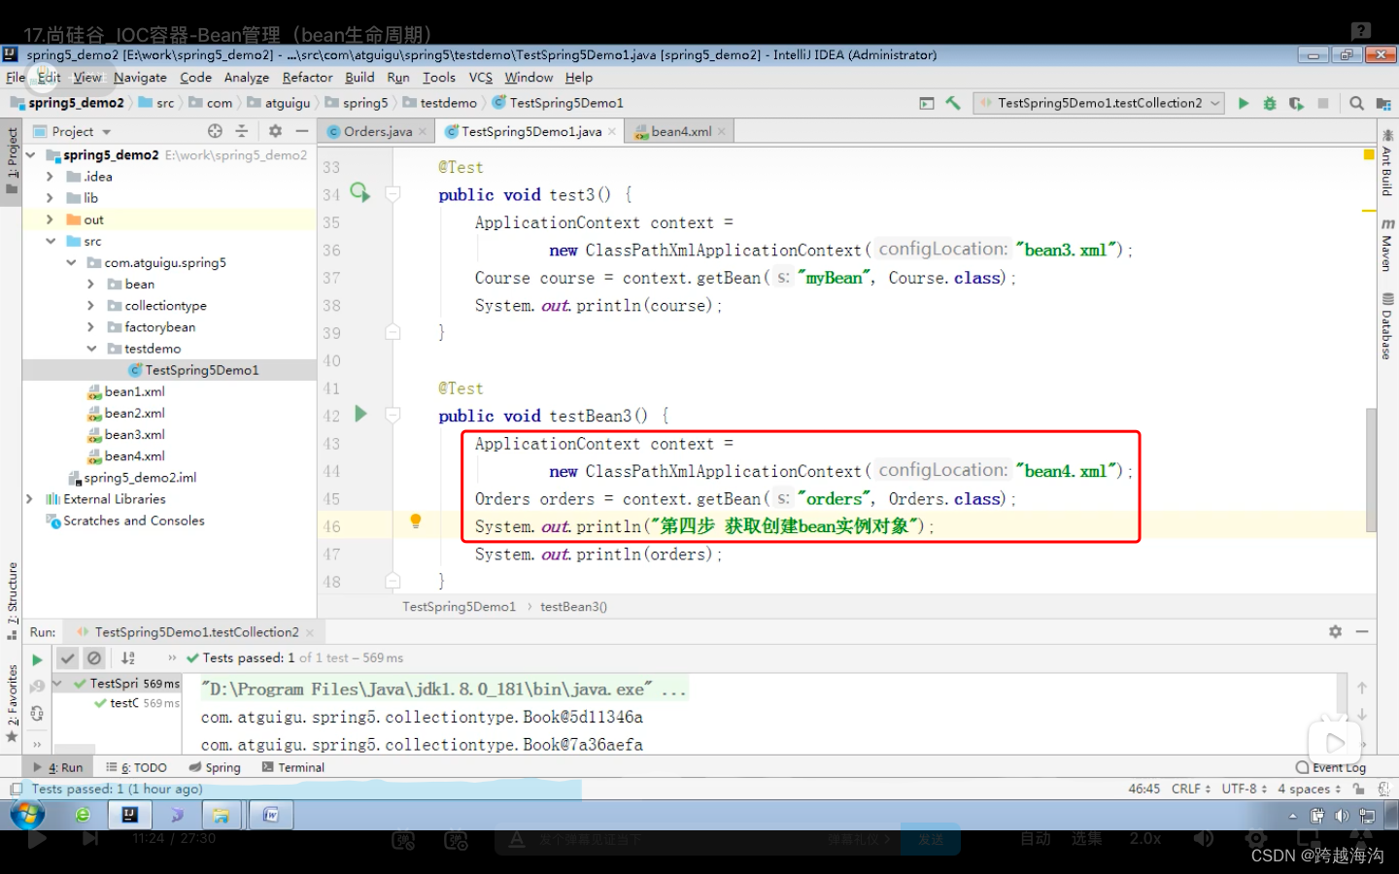
Task: Open Project panel settings gear
Action: pyautogui.click(x=275, y=131)
